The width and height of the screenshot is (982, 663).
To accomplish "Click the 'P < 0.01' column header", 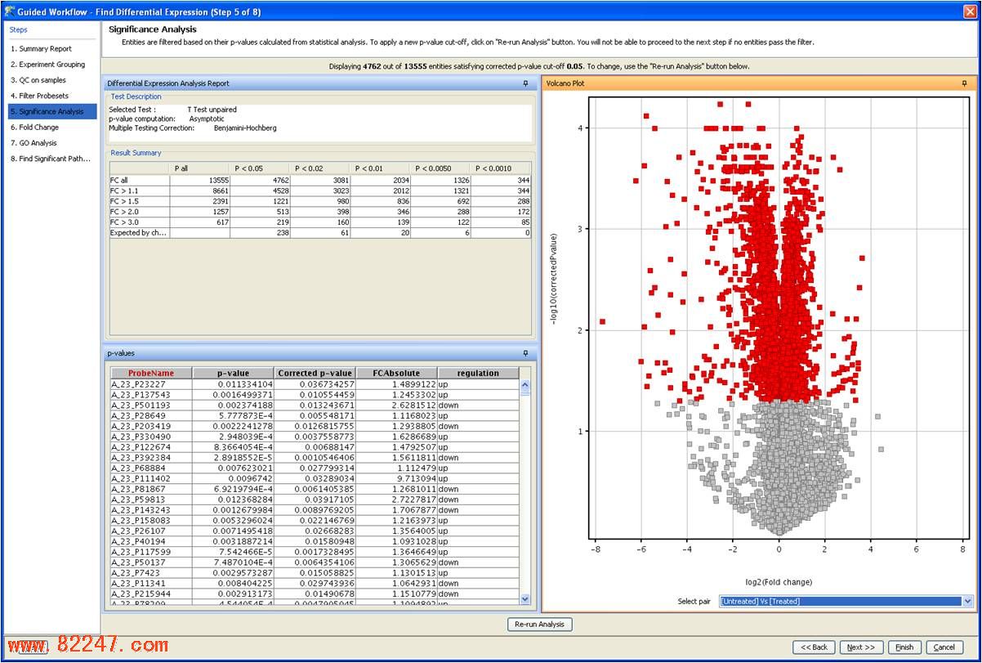I will point(381,168).
